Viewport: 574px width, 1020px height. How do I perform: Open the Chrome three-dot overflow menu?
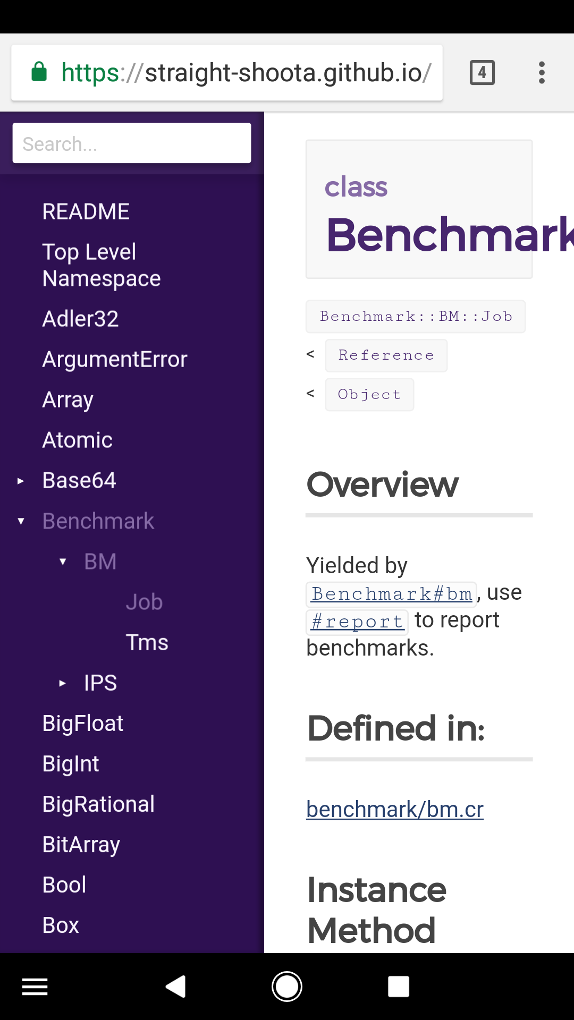(x=542, y=72)
